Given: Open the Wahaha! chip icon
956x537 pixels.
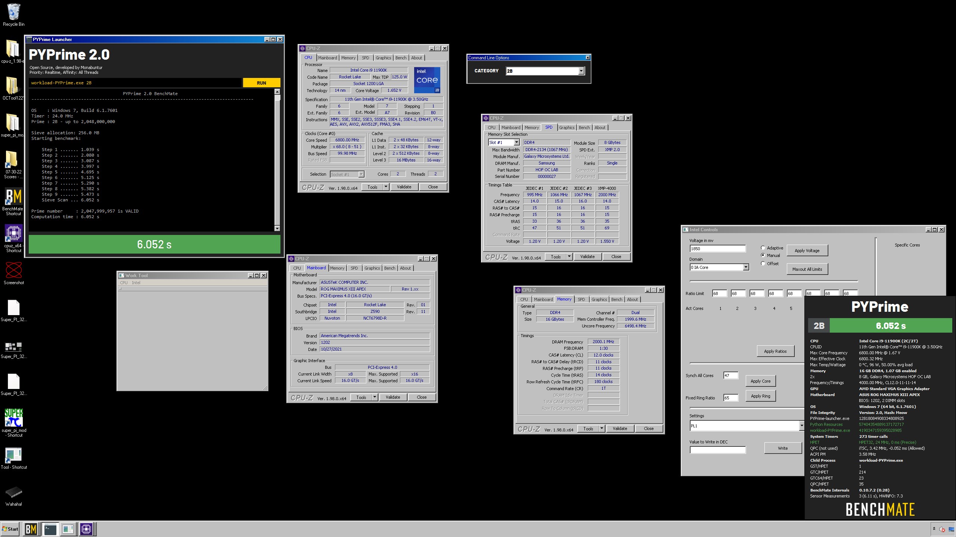Looking at the screenshot, I should click(13, 496).
